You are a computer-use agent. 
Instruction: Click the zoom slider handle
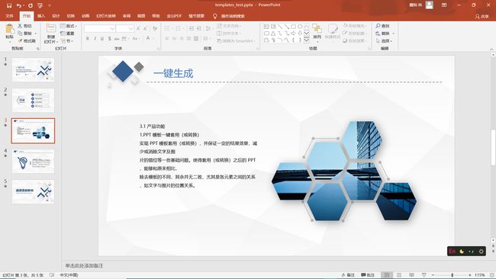452,275
